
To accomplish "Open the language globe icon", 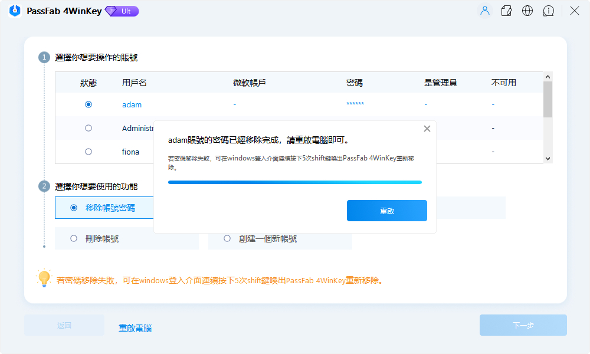I will pos(527,11).
